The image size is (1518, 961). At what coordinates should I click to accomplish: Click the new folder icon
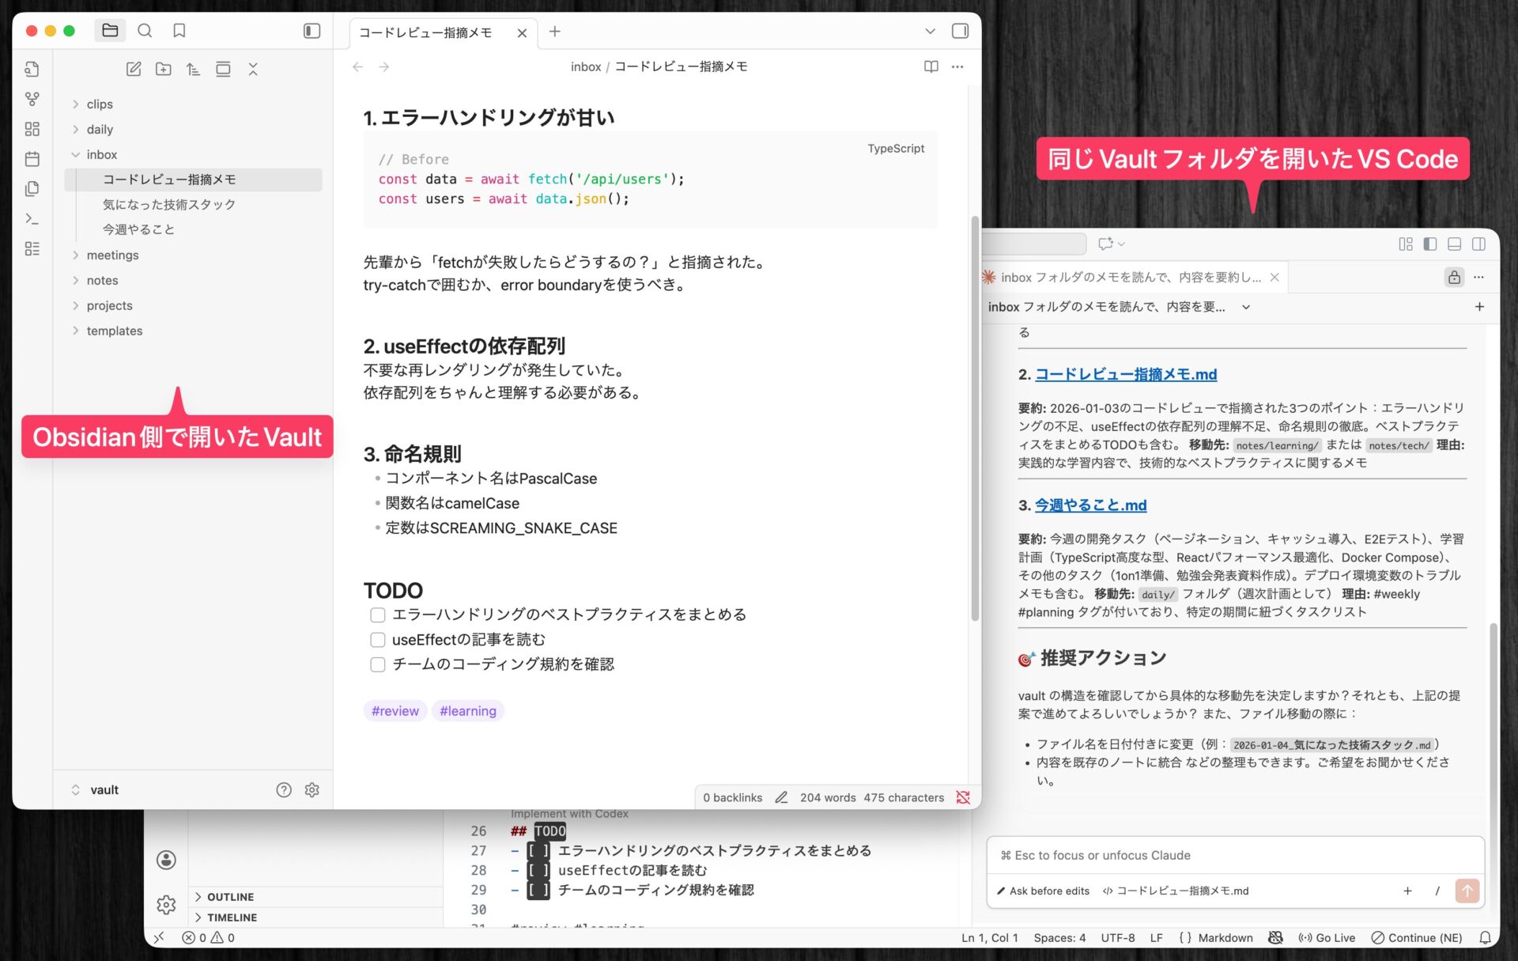coord(164,70)
